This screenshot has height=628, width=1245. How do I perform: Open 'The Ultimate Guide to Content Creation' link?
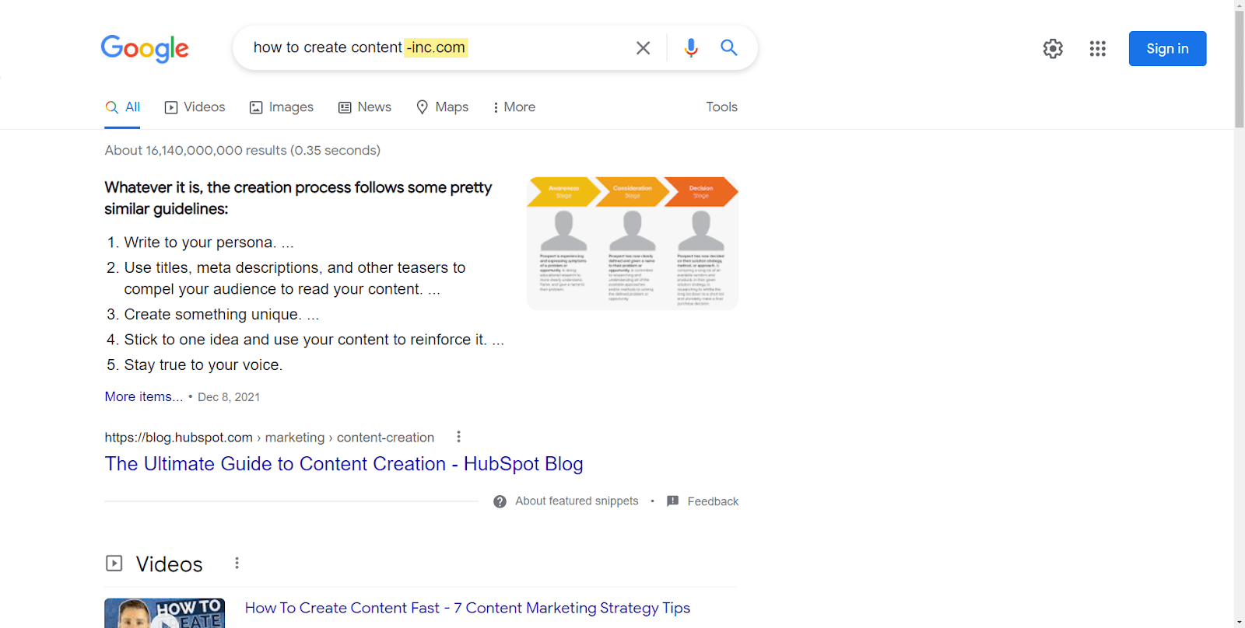(344, 464)
